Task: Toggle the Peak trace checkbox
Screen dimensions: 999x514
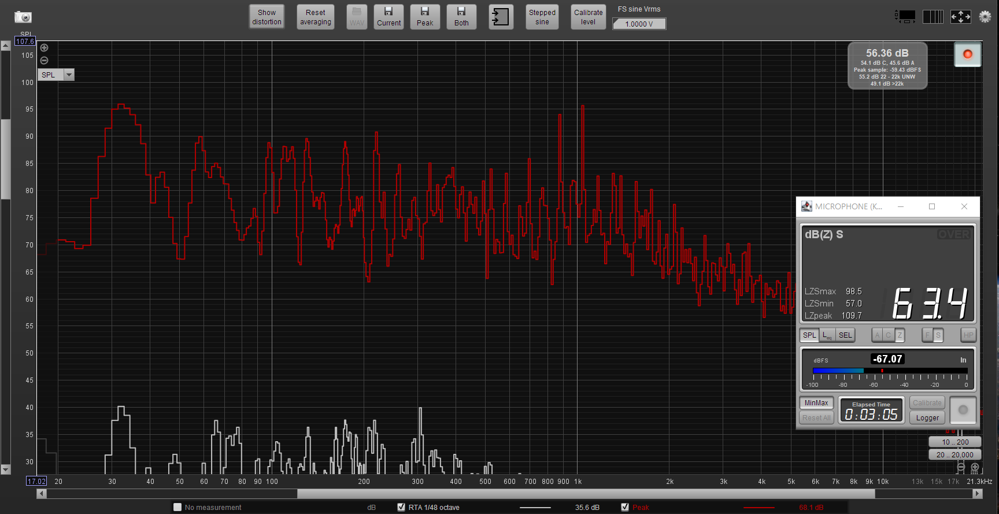Action: pos(625,507)
